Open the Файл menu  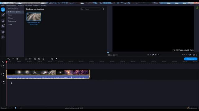(x=3, y=5)
